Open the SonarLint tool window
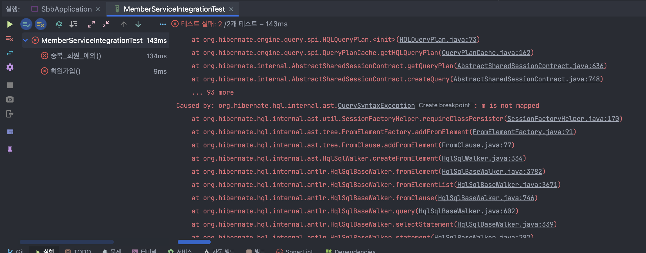646x253 pixels. coord(295,251)
